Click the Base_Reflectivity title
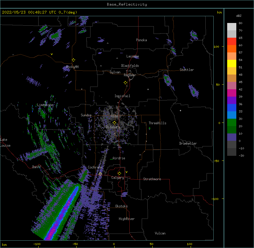The width and height of the screenshot is (254, 248). [127, 4]
